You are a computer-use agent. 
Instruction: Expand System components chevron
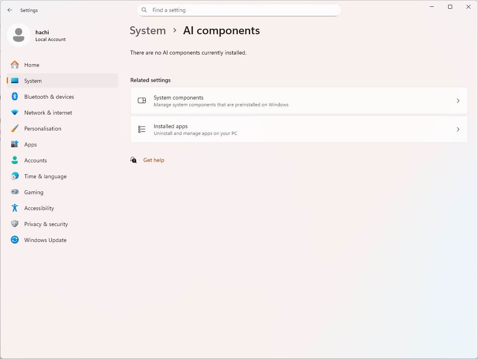(458, 101)
